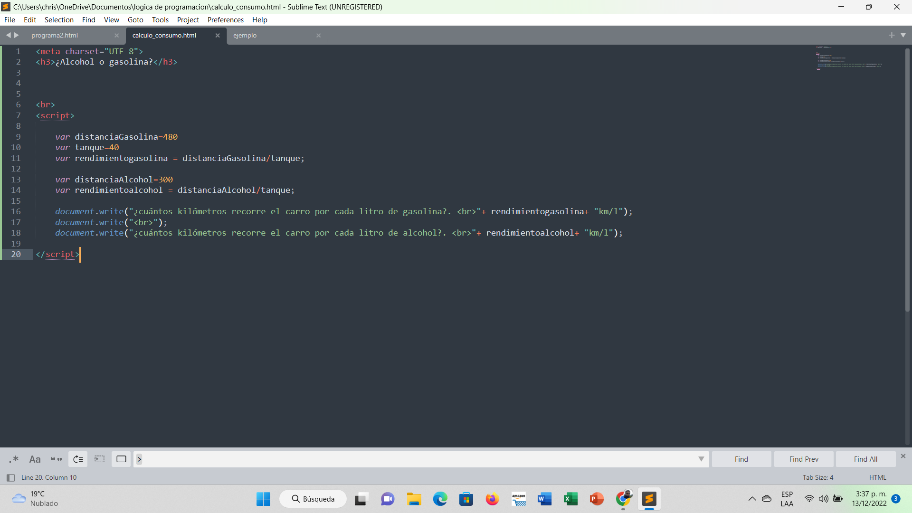This screenshot has width=912, height=513.
Task: Click the Sublime Text taskbar icon
Action: pyautogui.click(x=649, y=499)
